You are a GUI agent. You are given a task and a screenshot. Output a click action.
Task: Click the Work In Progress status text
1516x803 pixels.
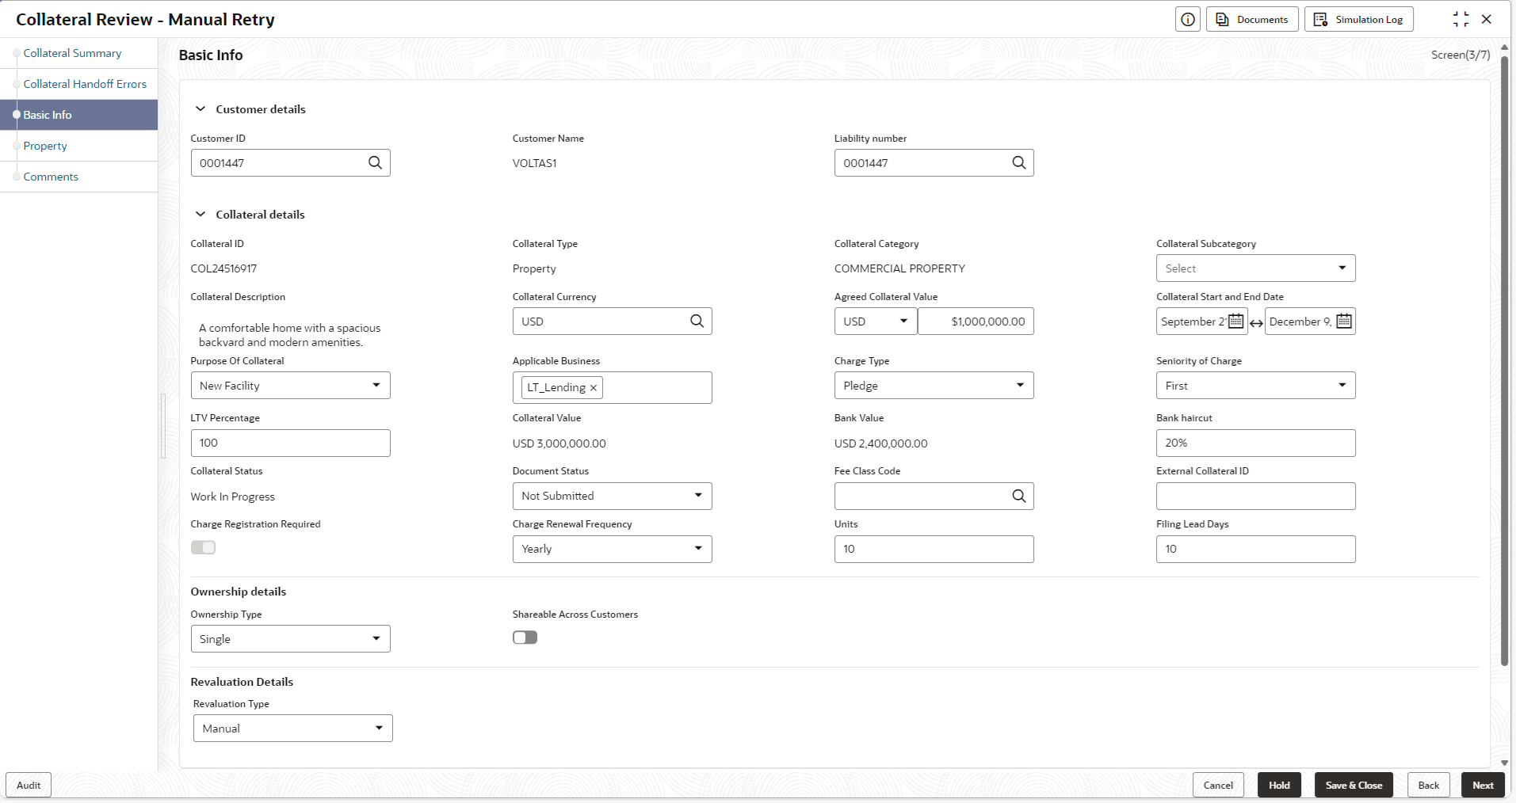point(232,497)
